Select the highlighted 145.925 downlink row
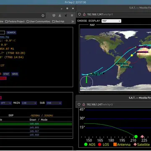 (36, 124)
